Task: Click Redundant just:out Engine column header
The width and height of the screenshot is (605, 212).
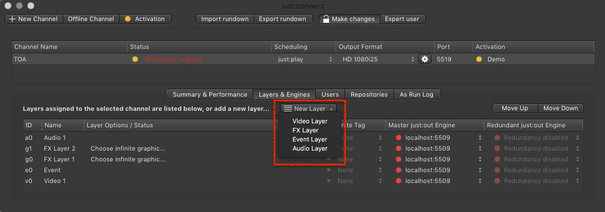Action: 534,126
